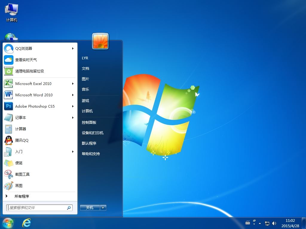Click the 关机 shutdown button

click(90, 208)
